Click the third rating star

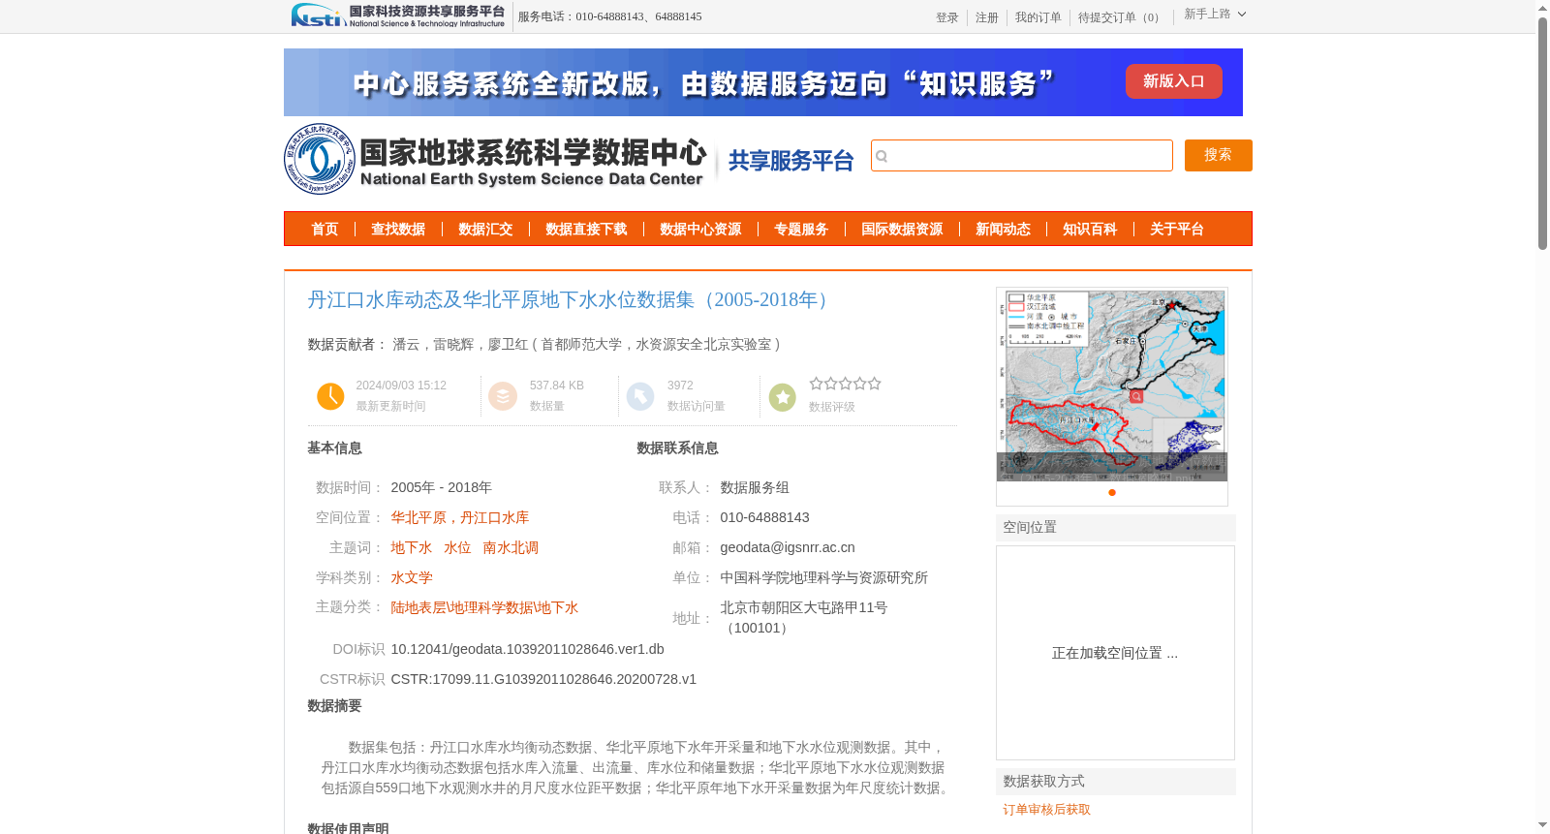point(845,384)
